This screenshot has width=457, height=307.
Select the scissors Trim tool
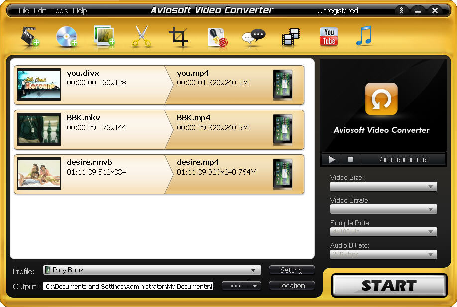142,36
